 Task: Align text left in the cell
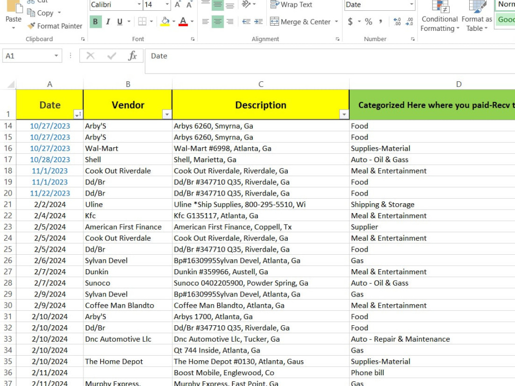coord(205,22)
